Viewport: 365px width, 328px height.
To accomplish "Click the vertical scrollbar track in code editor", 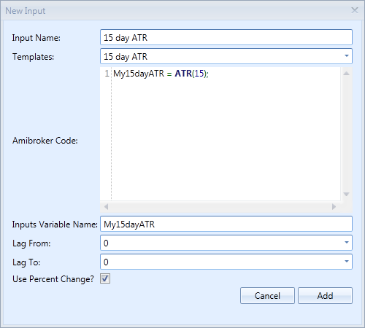I will coord(346,133).
